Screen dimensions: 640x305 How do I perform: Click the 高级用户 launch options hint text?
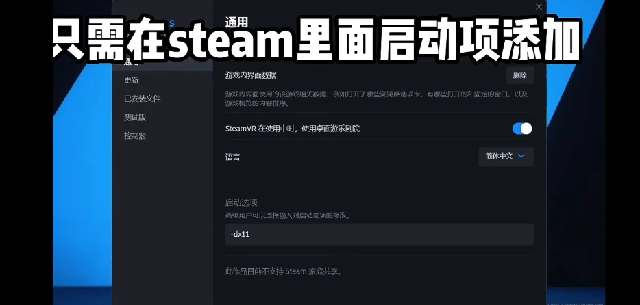click(288, 215)
